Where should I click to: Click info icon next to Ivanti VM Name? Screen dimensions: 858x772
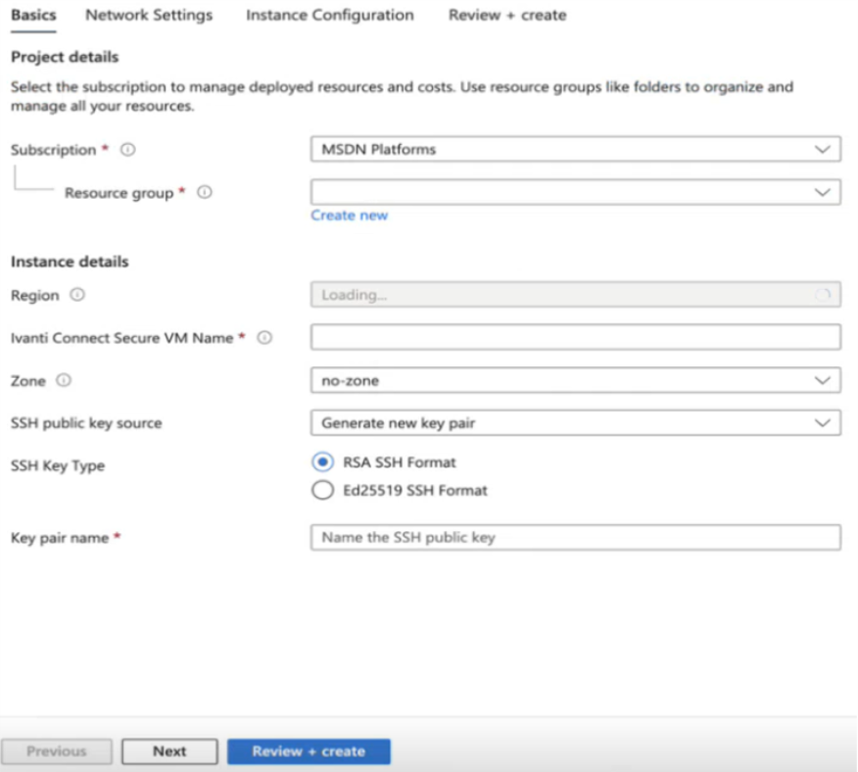click(x=264, y=337)
